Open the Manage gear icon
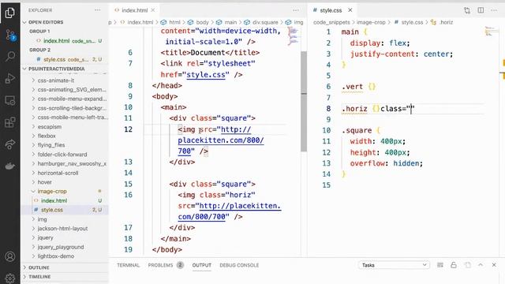 pyautogui.click(x=10, y=278)
